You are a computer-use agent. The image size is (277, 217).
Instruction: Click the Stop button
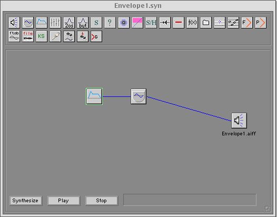pos(102,201)
